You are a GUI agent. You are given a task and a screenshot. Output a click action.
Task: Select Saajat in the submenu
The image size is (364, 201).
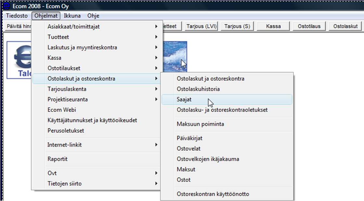[x=227, y=99]
